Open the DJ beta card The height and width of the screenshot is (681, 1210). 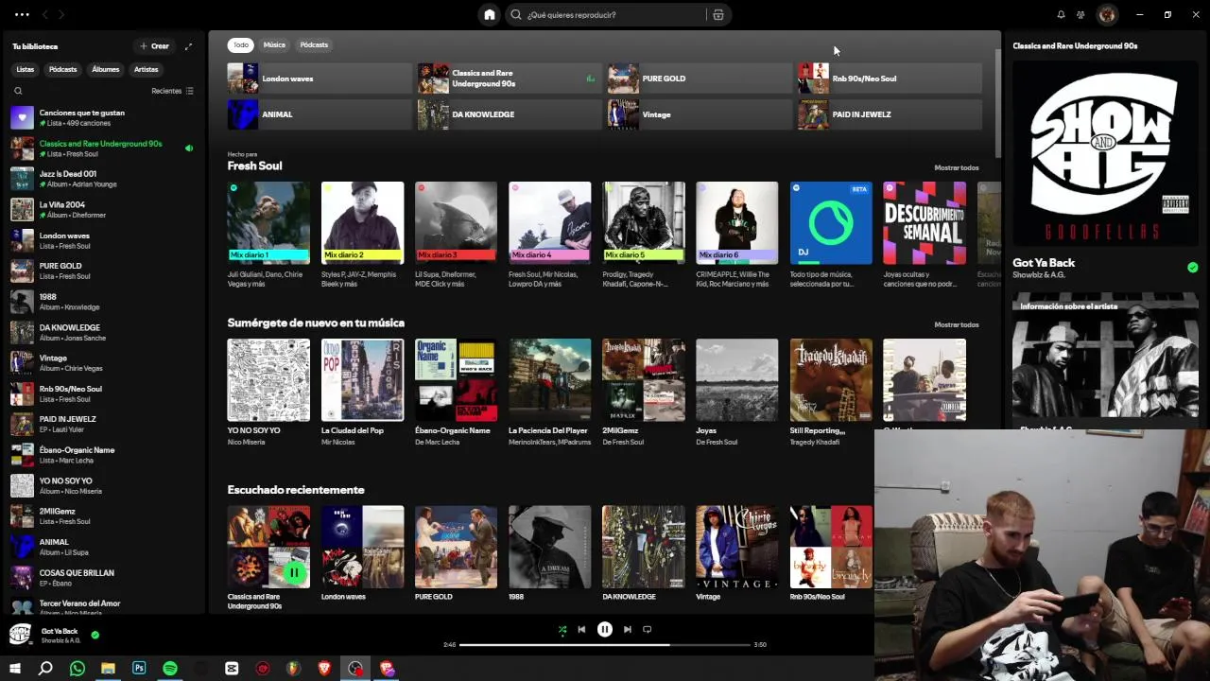coord(831,236)
